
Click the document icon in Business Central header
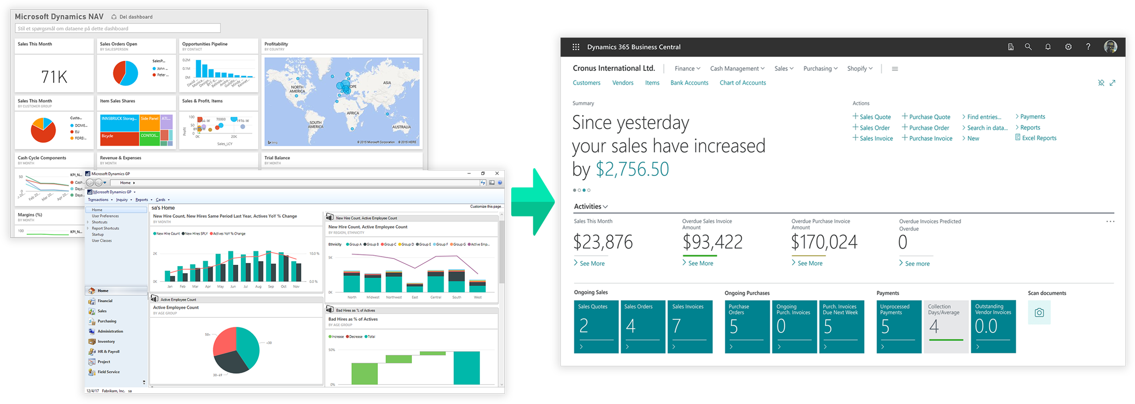(x=1010, y=47)
